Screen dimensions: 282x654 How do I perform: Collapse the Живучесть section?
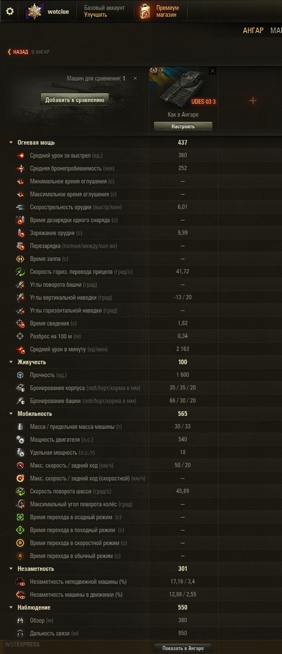click(11, 362)
